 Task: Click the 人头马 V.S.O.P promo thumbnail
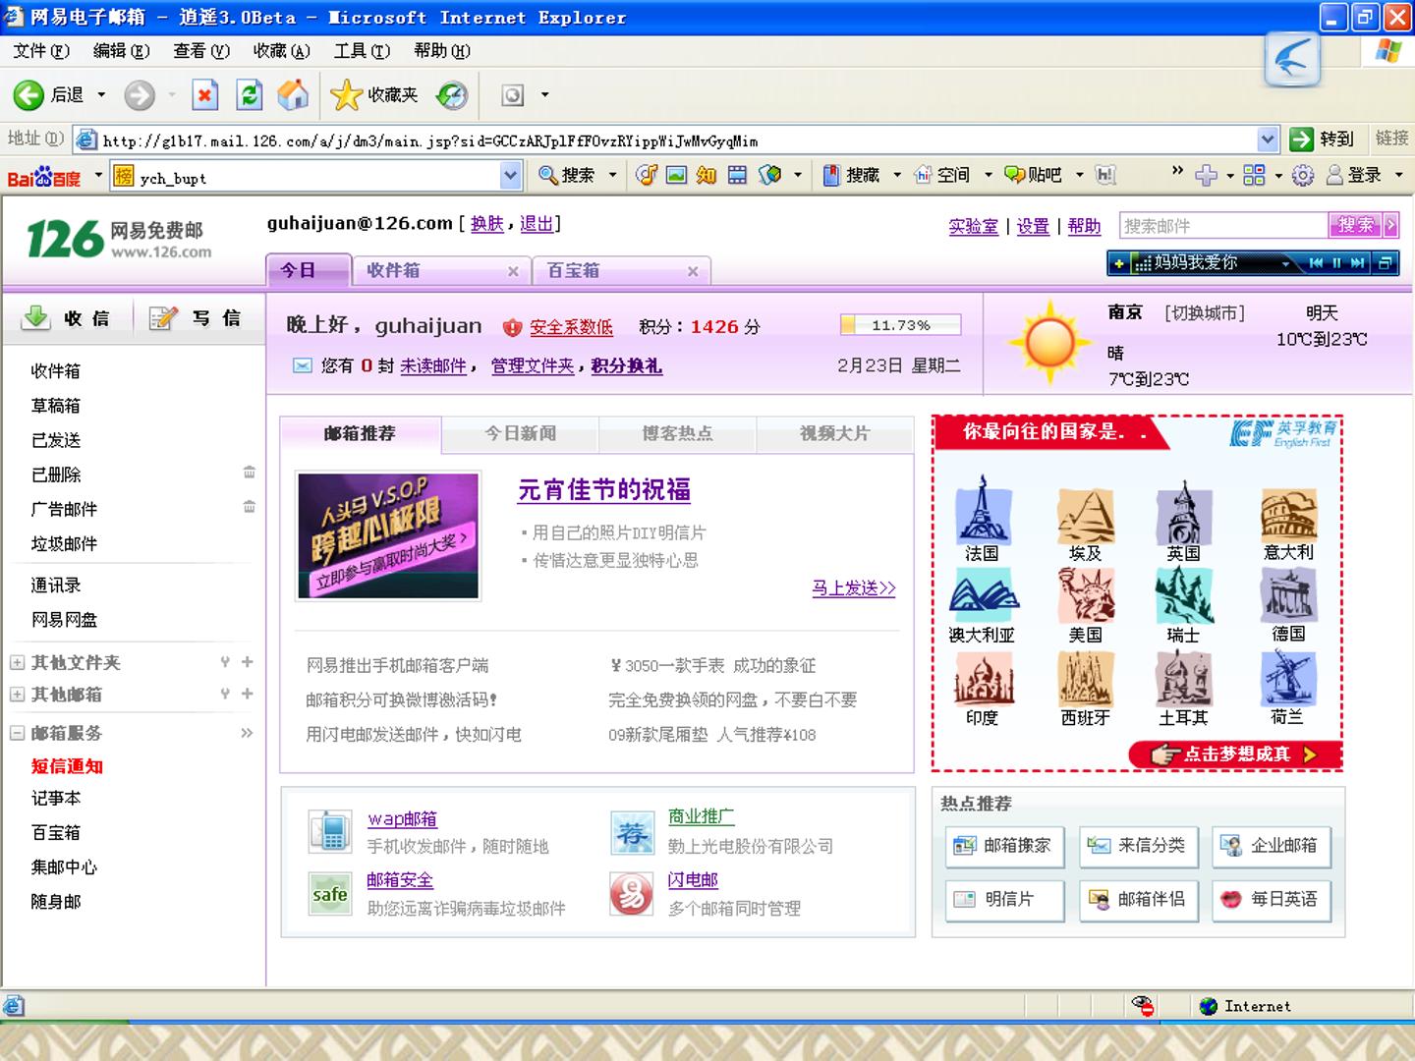pyautogui.click(x=388, y=535)
